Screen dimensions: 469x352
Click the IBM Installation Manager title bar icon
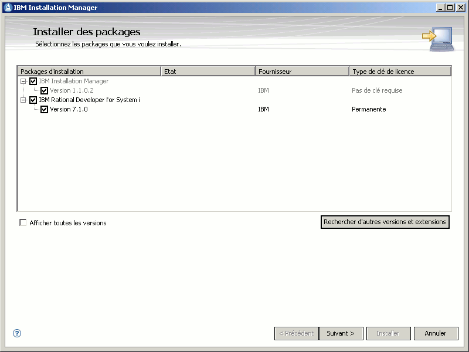(x=8, y=8)
